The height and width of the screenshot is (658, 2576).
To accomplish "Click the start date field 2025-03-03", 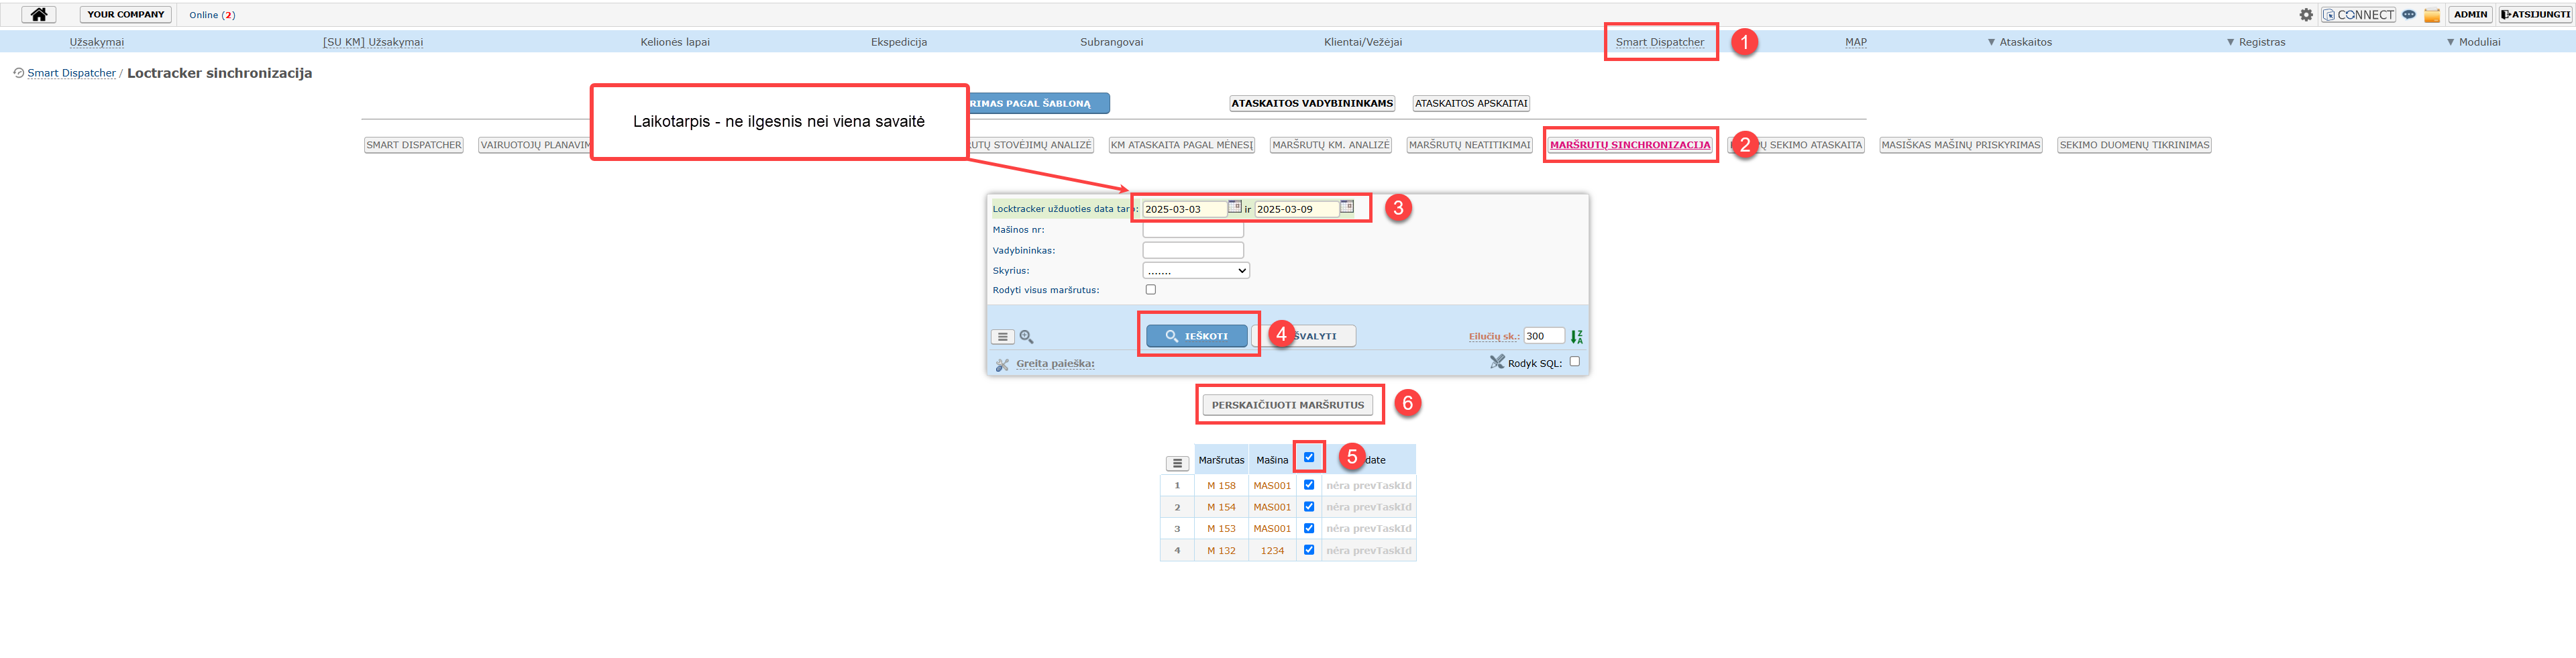I will click(x=1185, y=209).
